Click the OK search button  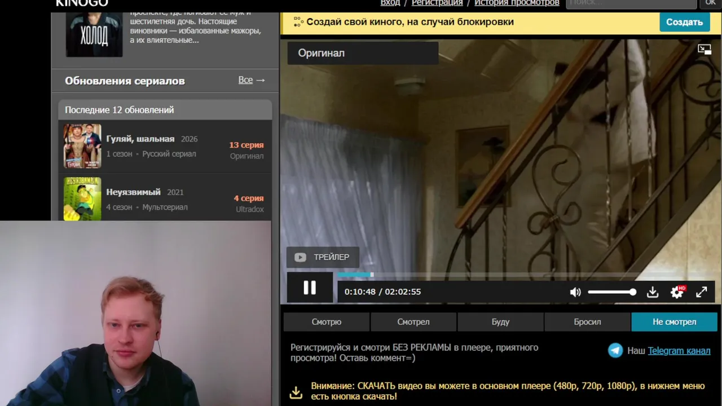coord(710,3)
